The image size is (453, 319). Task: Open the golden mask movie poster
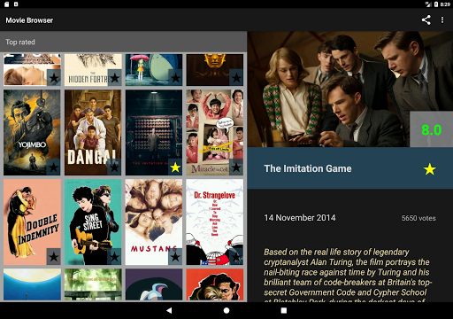tap(215, 70)
